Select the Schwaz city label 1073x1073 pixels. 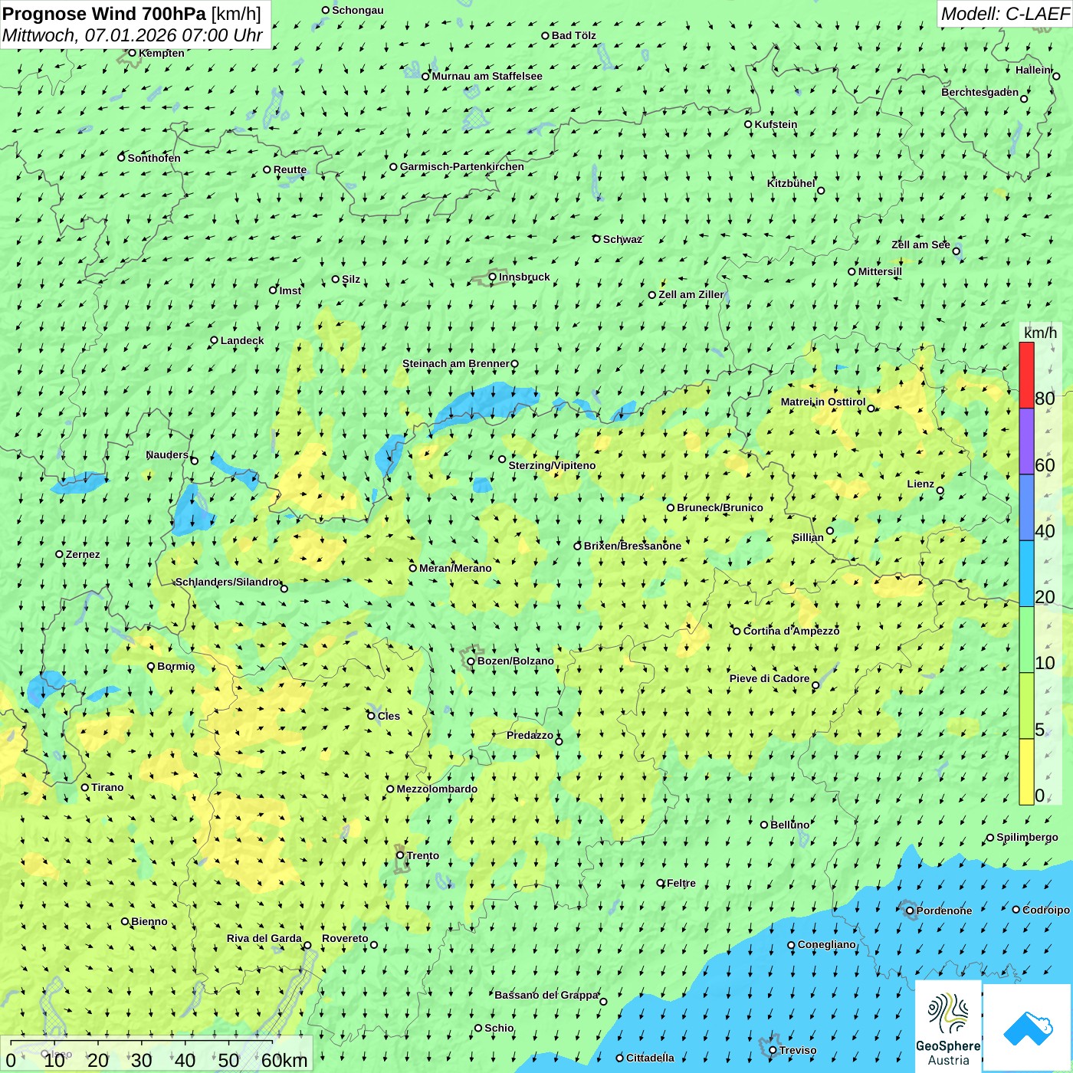coord(622,239)
